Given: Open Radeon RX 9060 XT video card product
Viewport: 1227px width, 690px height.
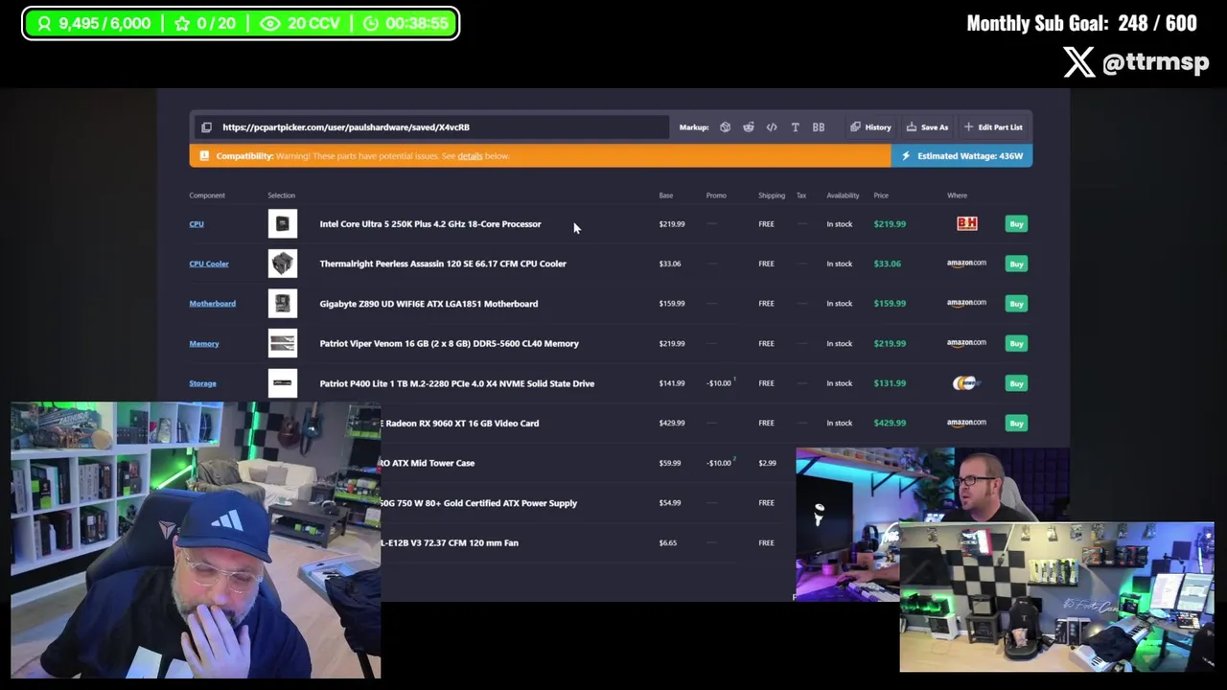Looking at the screenshot, I should point(460,424).
